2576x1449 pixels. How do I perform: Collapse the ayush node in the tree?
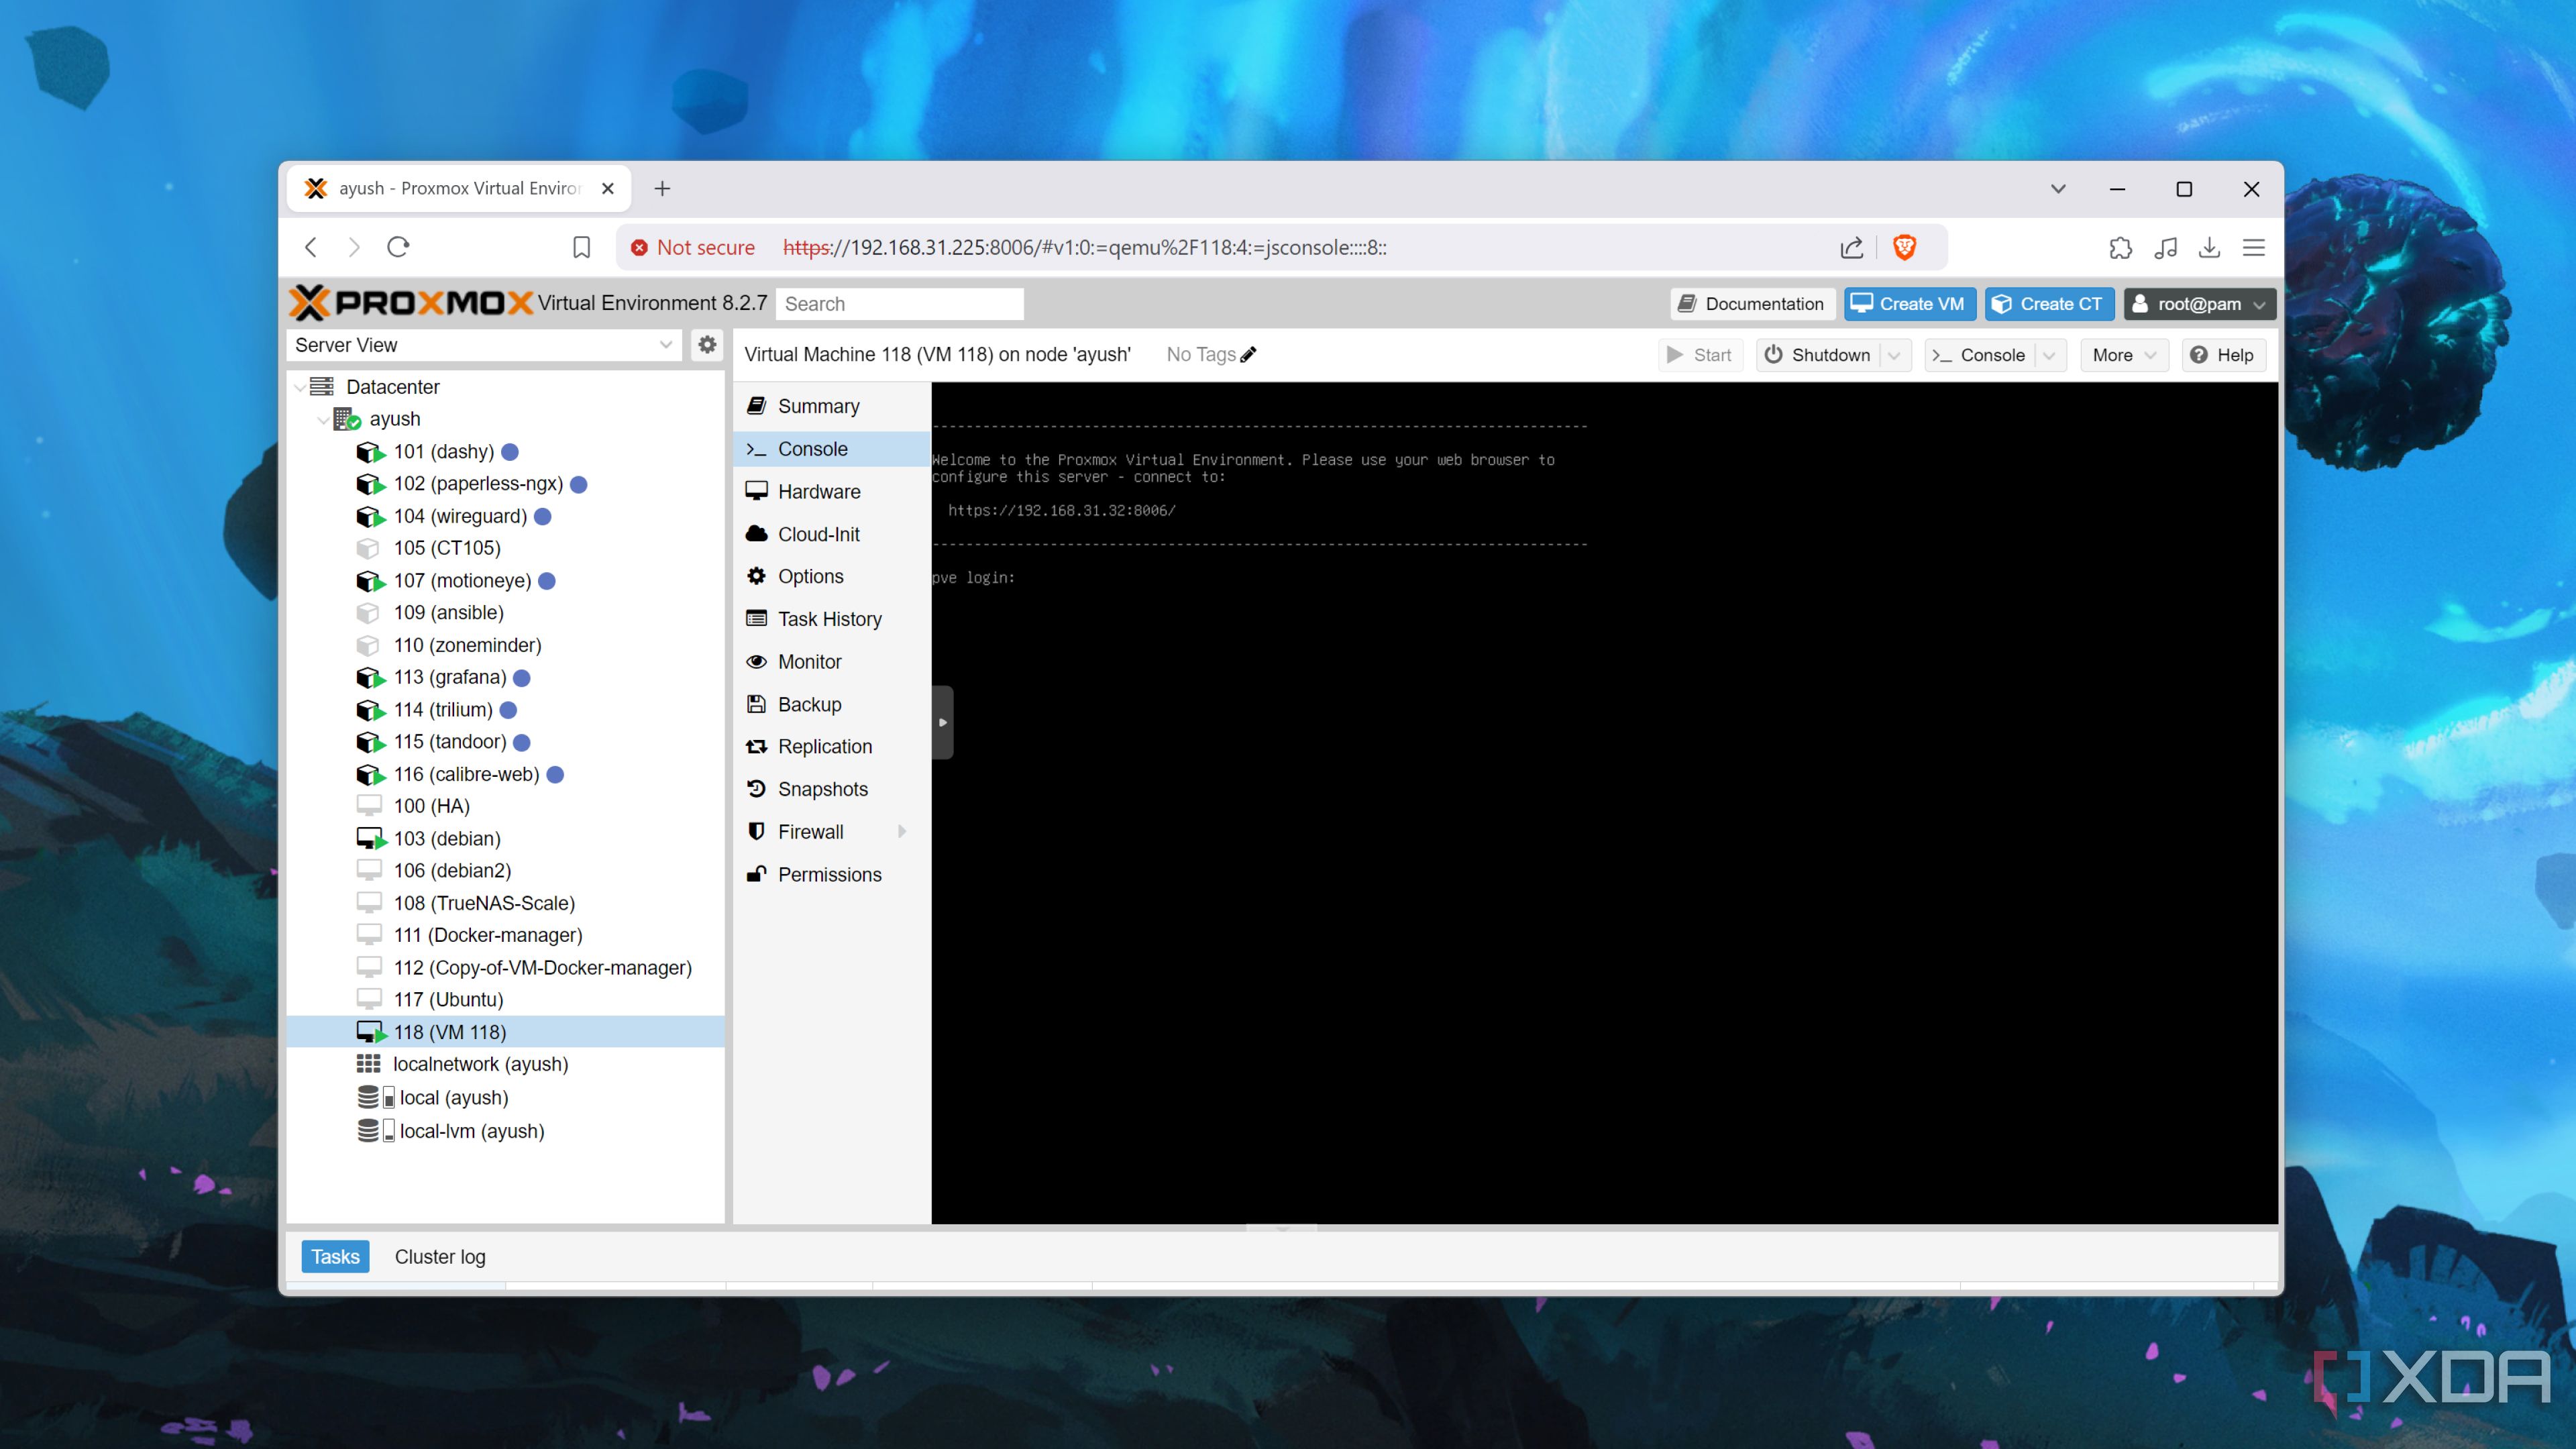(323, 420)
